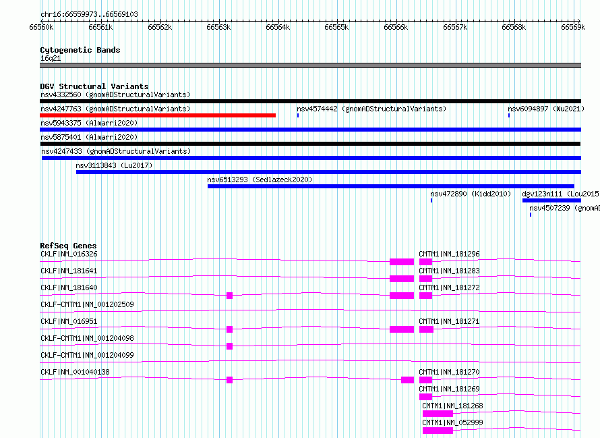600x438 pixels.
Task: Select transcript label CKLF-CMTM1|NM_001204098
Action: pos(87,338)
